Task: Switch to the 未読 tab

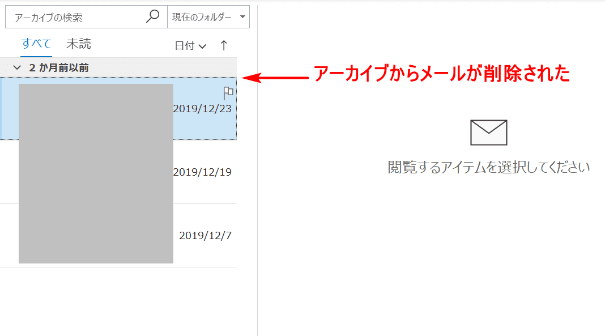Action: point(79,44)
